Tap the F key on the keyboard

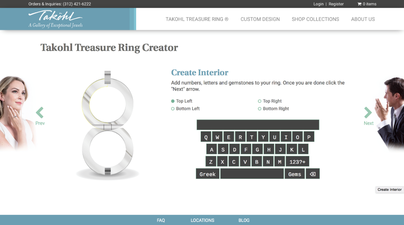[246, 149]
